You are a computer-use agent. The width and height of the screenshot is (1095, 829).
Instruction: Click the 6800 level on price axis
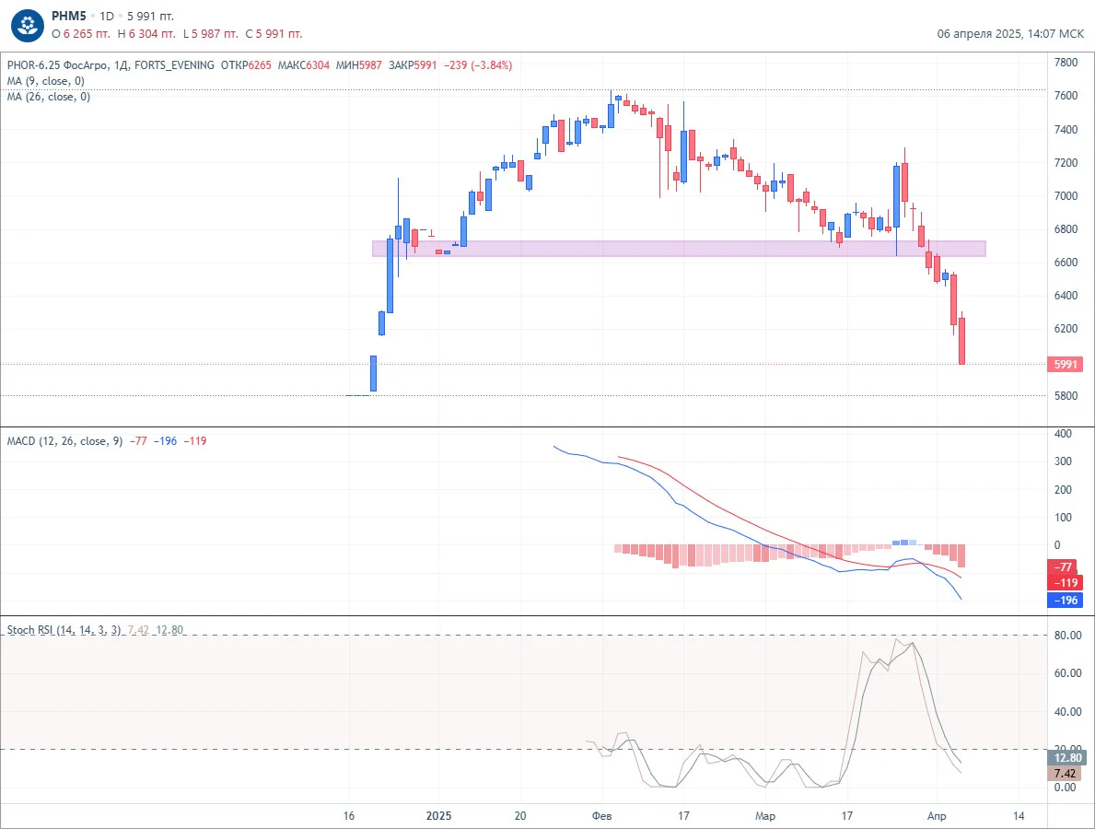(x=1066, y=229)
